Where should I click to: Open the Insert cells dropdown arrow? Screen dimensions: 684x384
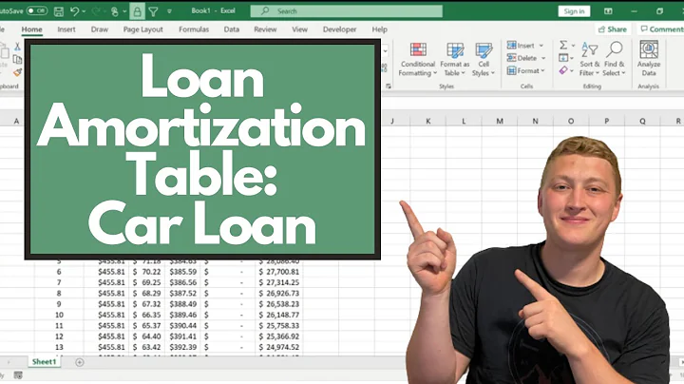[x=541, y=46]
